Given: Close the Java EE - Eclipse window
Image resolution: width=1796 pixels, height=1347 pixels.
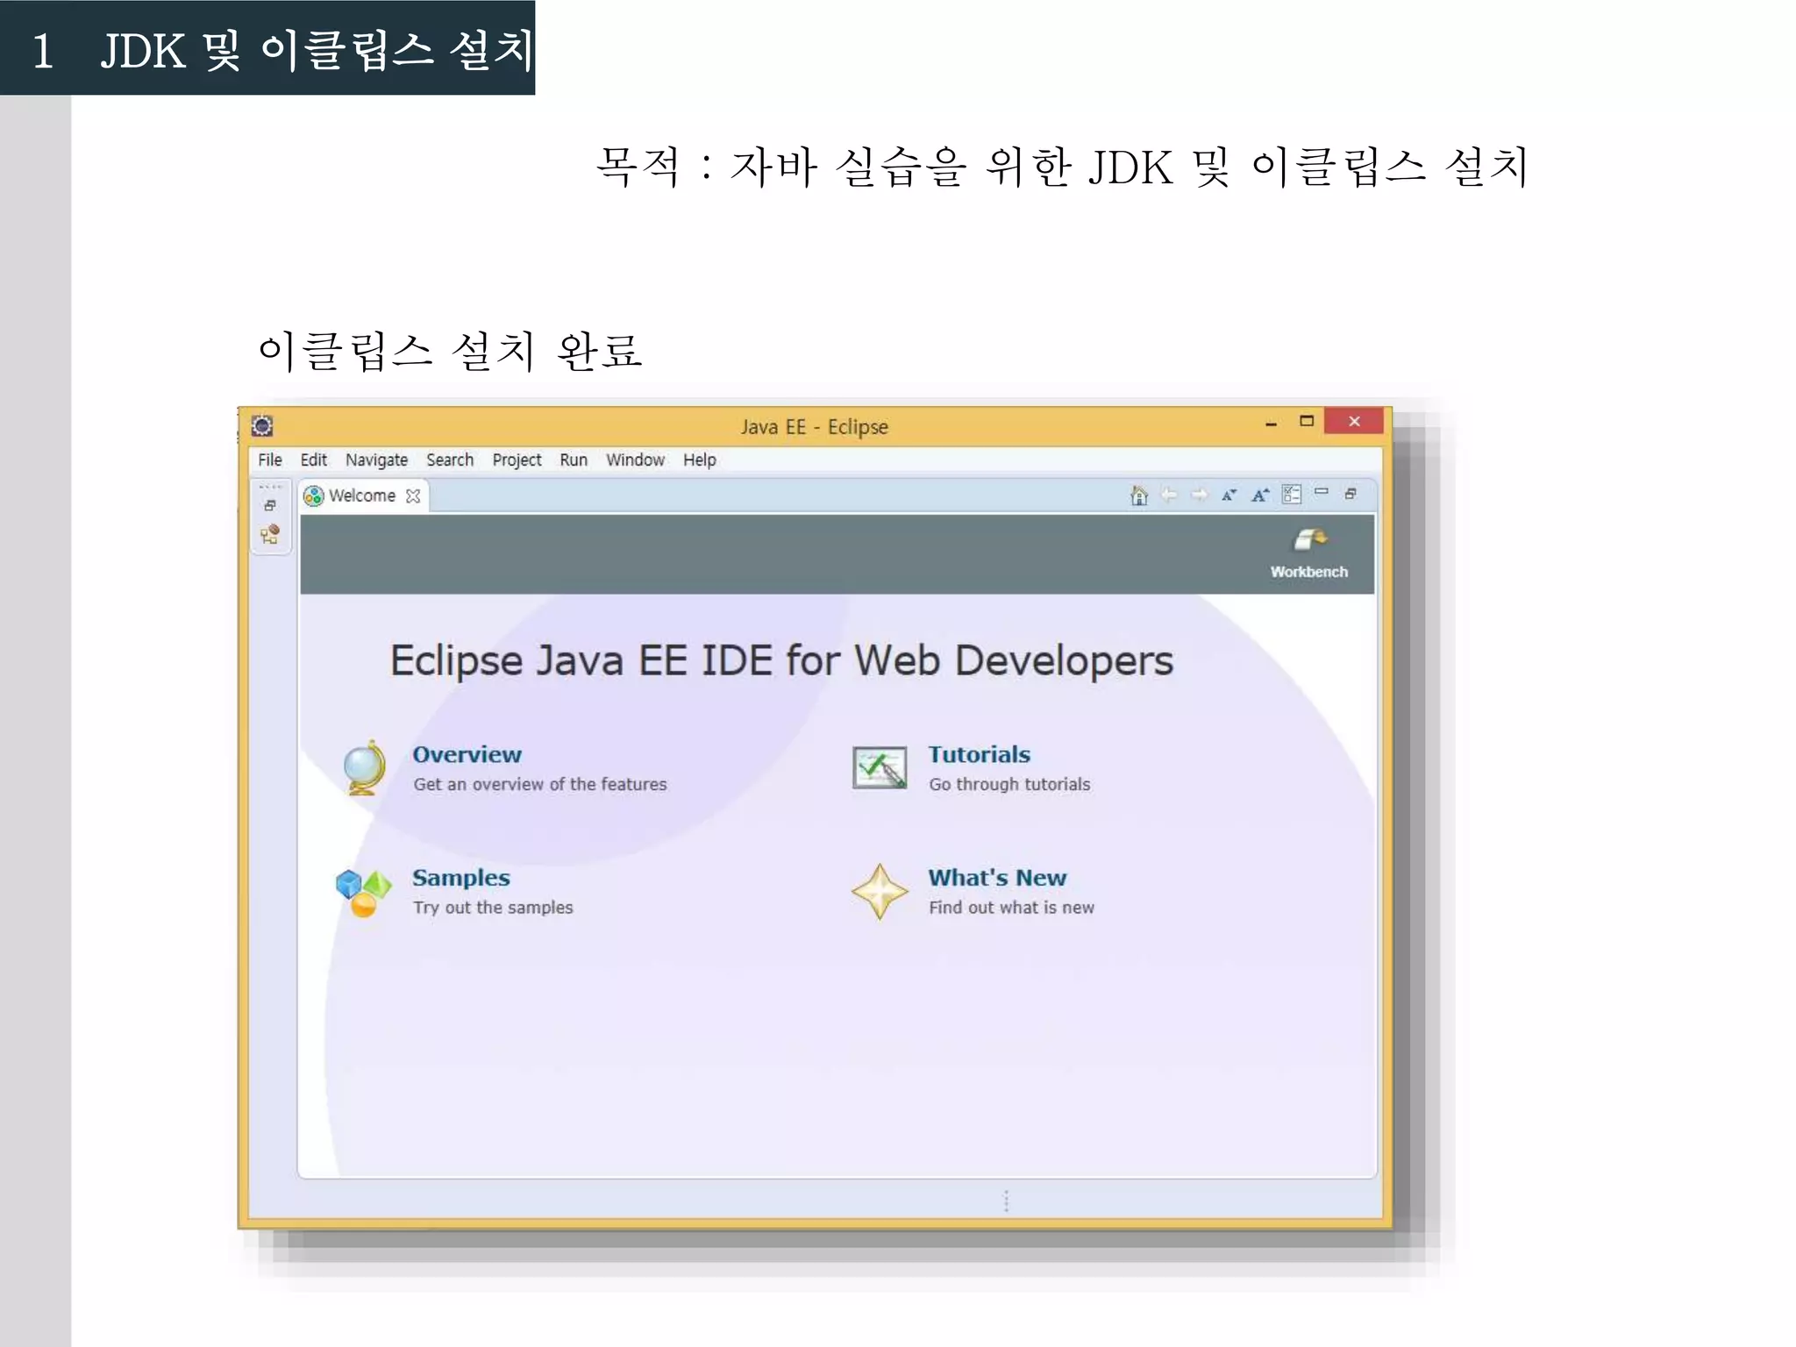Looking at the screenshot, I should click(1354, 421).
